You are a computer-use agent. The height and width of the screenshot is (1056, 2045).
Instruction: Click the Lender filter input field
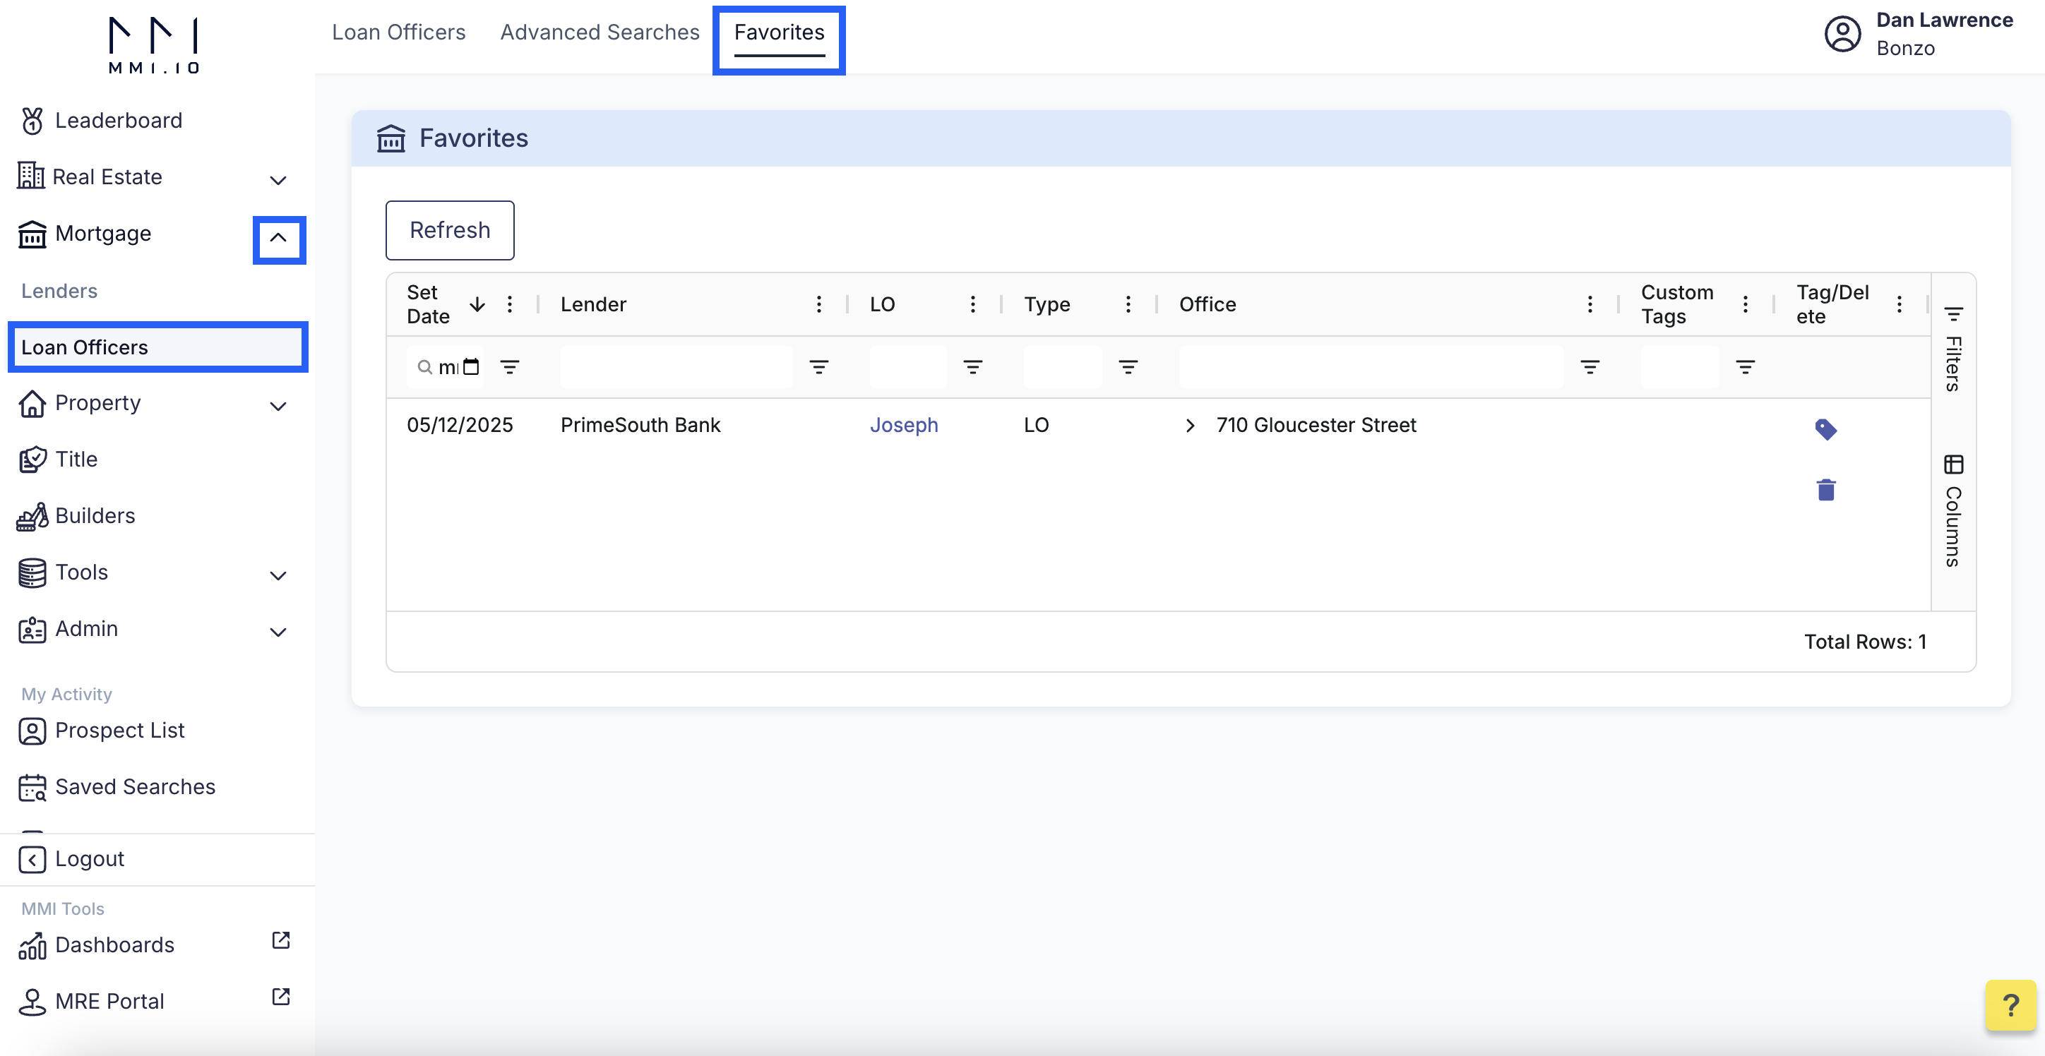tap(676, 366)
